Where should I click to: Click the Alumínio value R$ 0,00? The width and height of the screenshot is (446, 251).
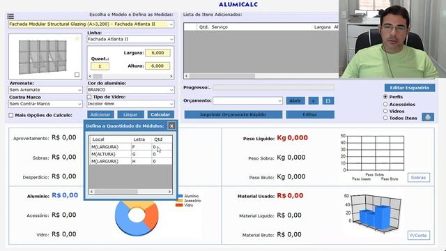click(x=65, y=195)
